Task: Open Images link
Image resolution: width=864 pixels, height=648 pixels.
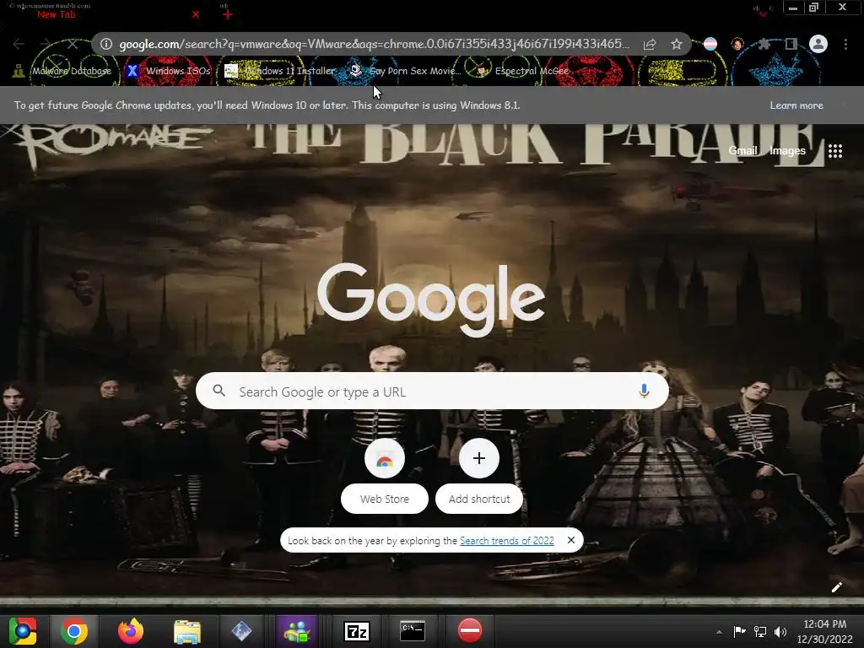Action: 787,150
